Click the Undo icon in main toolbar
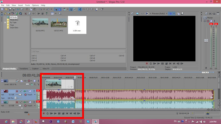This screenshot has height=124, width=221. pos(41,9)
